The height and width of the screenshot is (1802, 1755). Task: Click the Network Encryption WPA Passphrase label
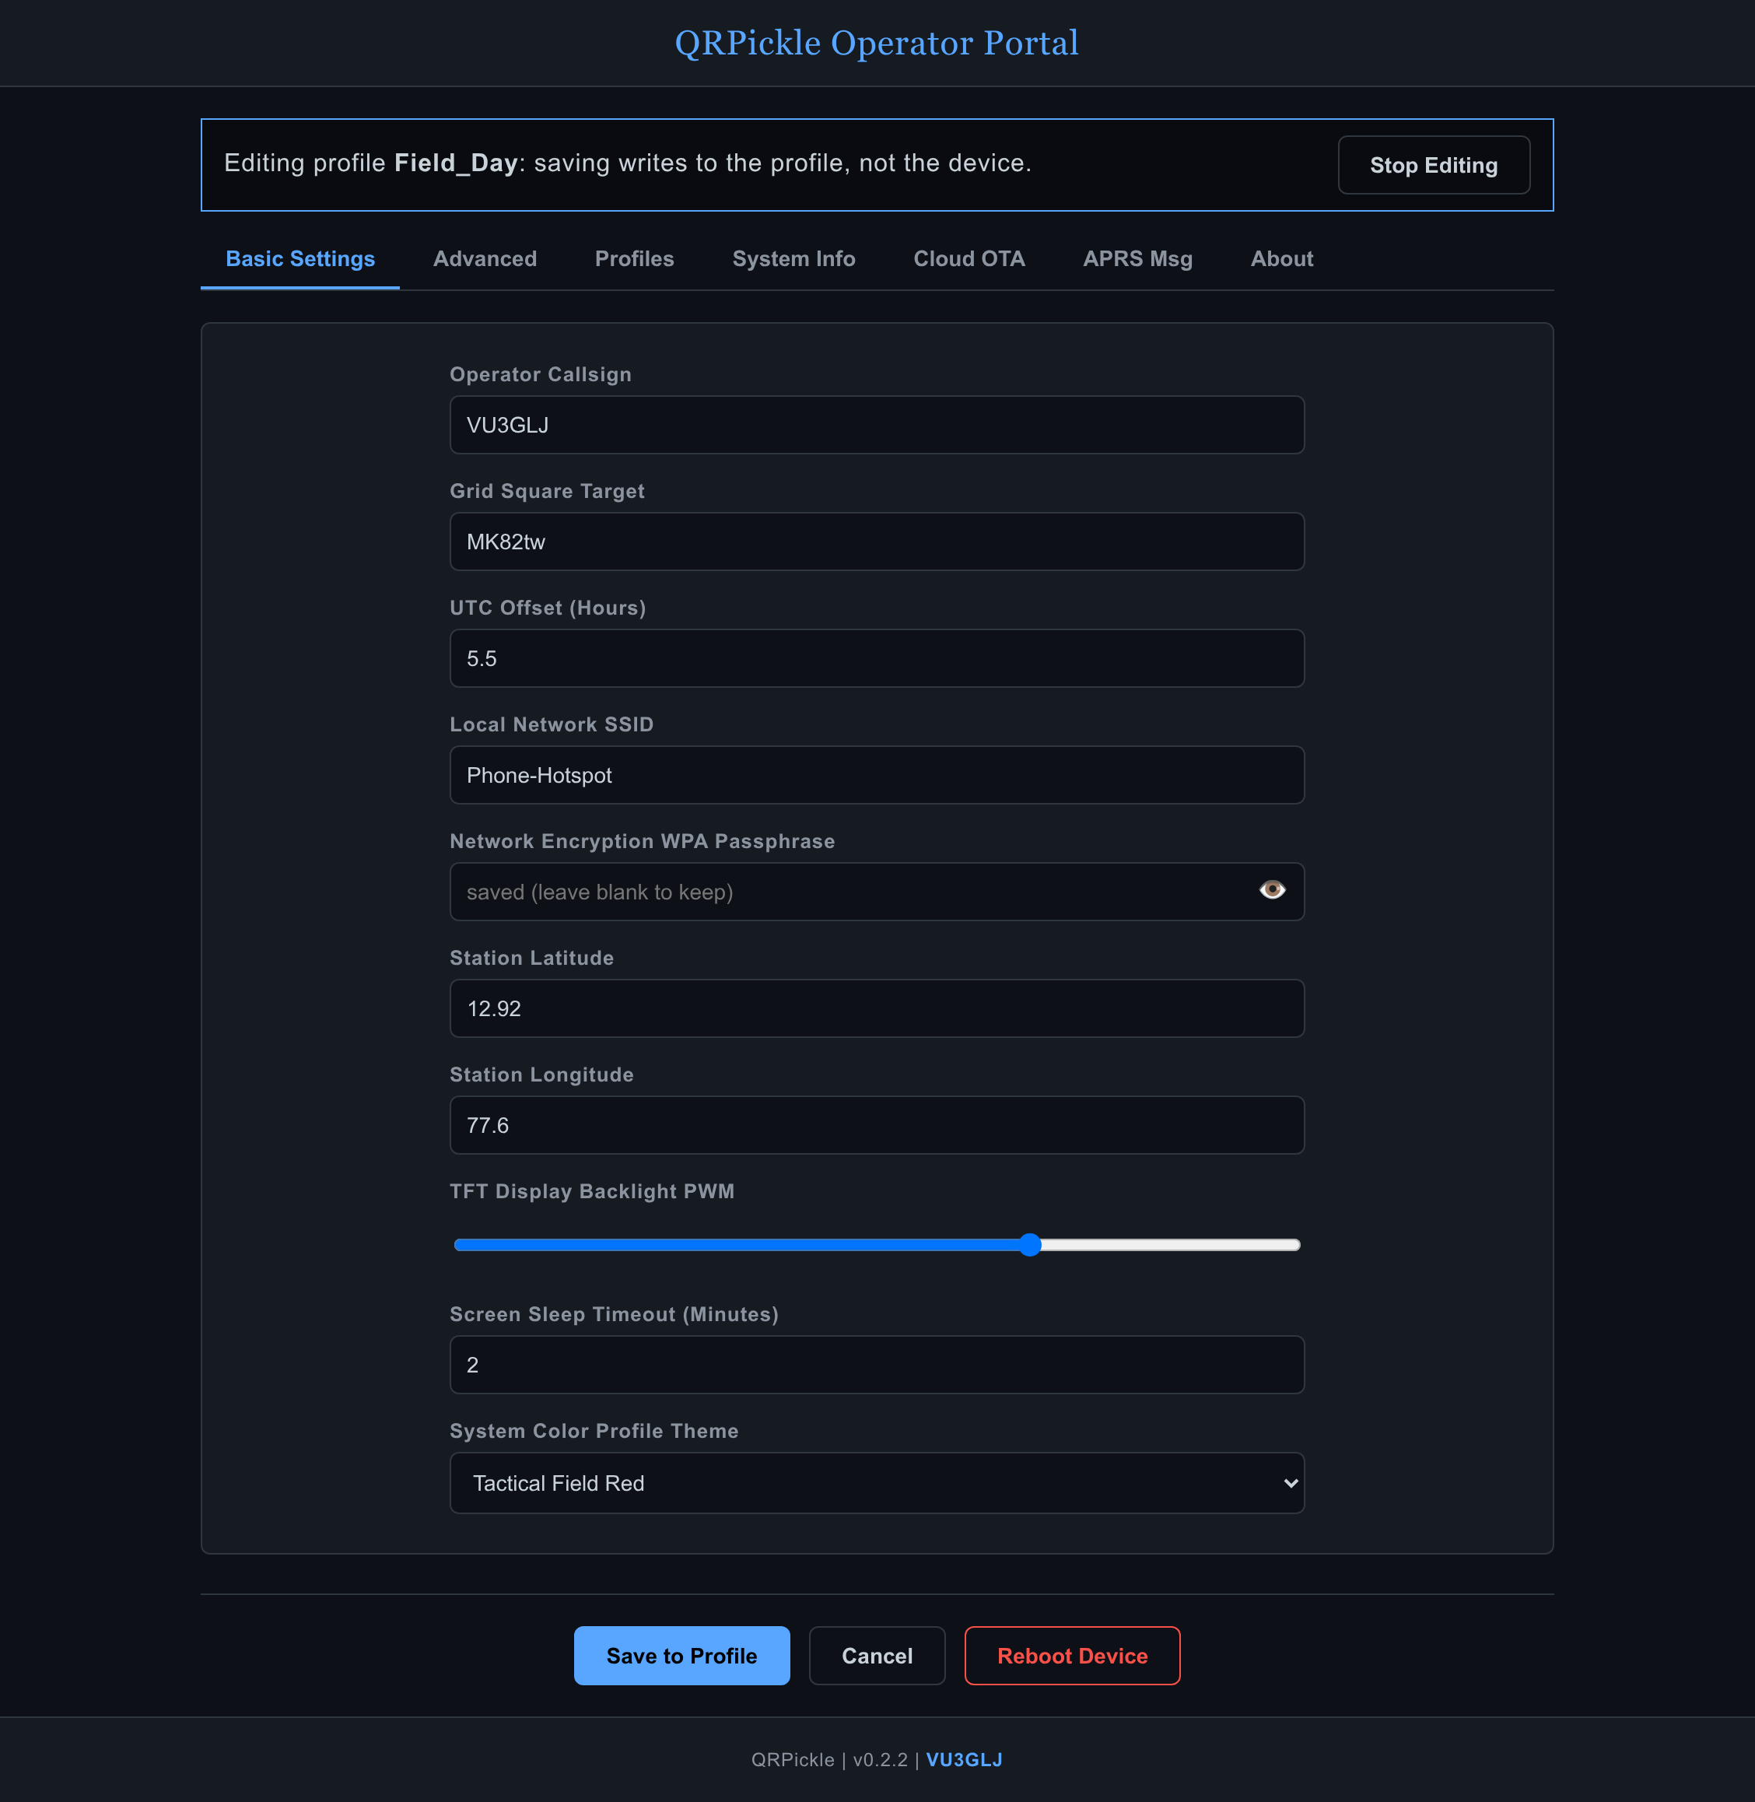(643, 840)
